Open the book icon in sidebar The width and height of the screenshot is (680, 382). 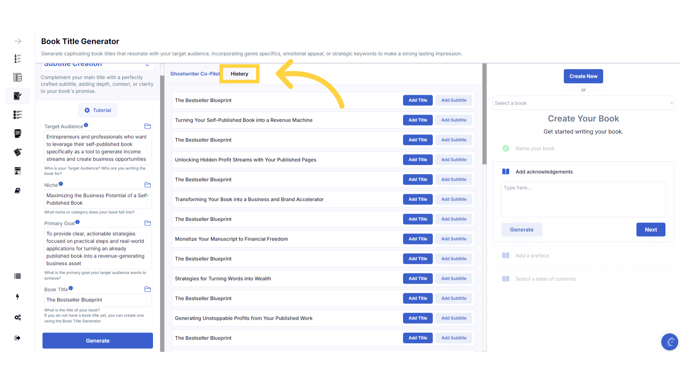pos(17,191)
